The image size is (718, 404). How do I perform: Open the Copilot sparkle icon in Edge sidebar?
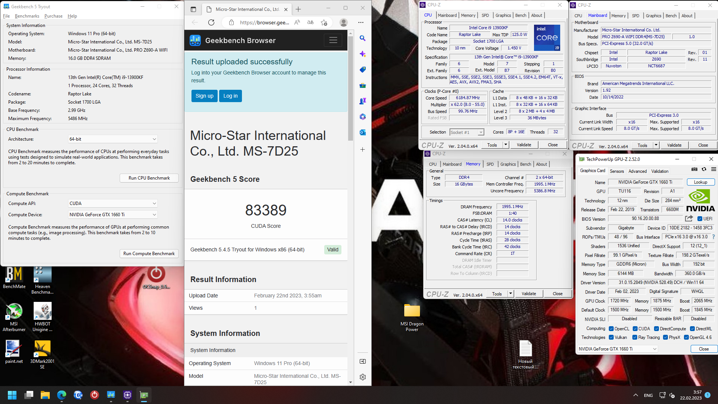pyautogui.click(x=362, y=54)
